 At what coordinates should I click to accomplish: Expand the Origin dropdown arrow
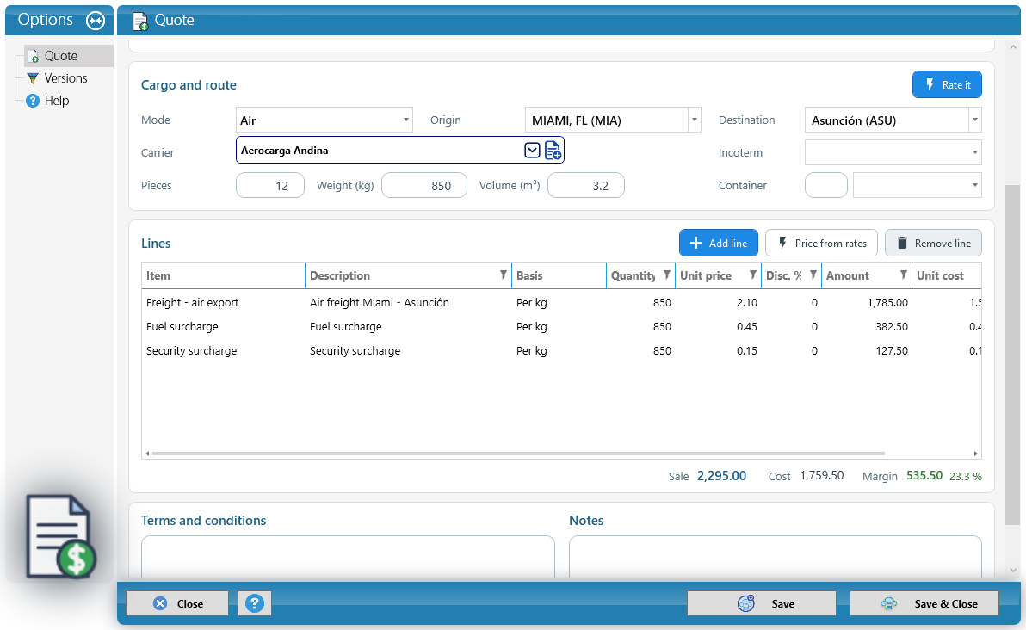tap(695, 120)
